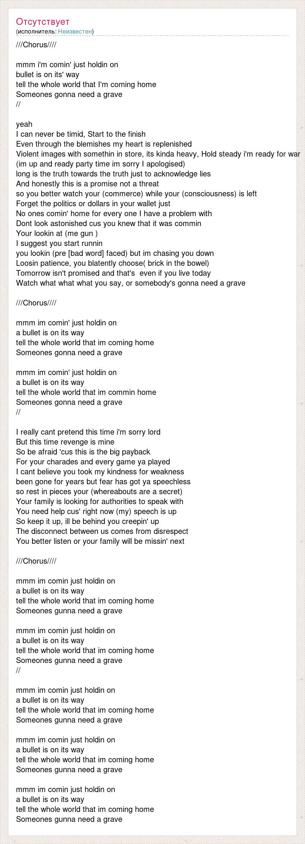Click 'I suggest you start runnin' line
The width and height of the screenshot is (305, 844).
tap(59, 243)
